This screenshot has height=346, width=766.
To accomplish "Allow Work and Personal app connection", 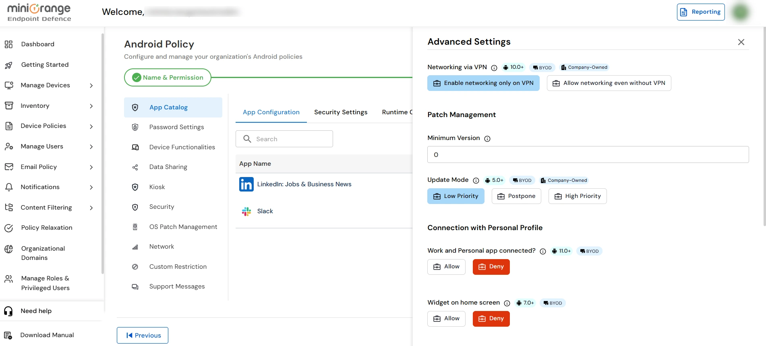I will tap(446, 267).
